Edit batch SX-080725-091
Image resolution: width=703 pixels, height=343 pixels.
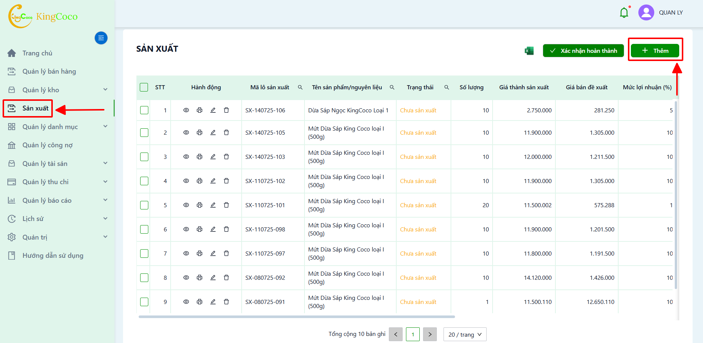(x=213, y=302)
